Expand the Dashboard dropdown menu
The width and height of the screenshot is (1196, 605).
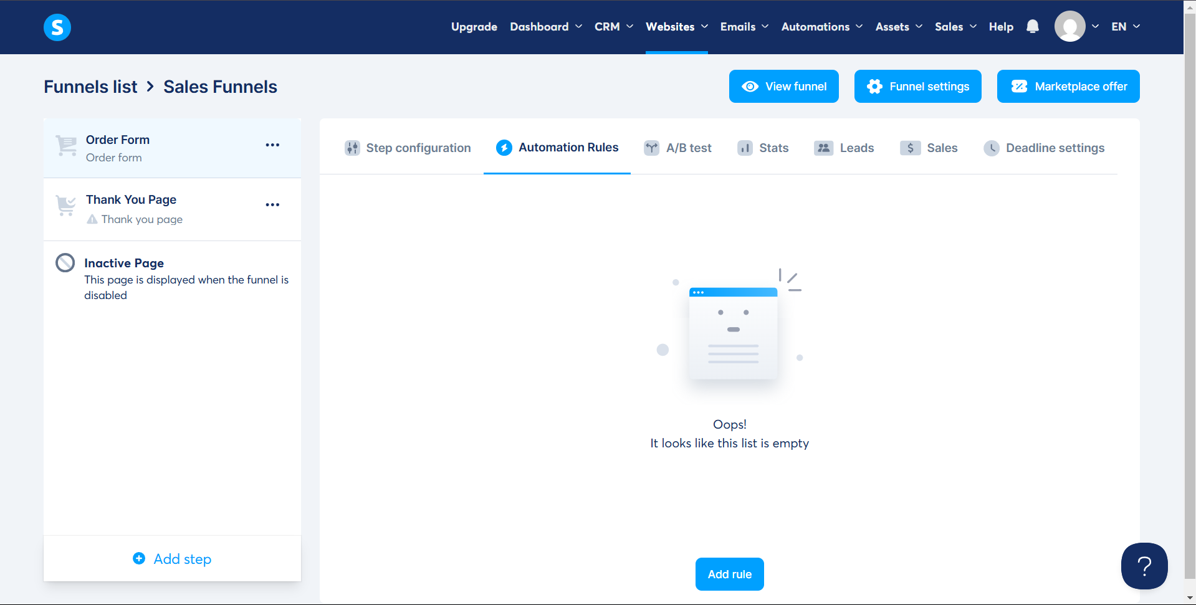pos(546,27)
